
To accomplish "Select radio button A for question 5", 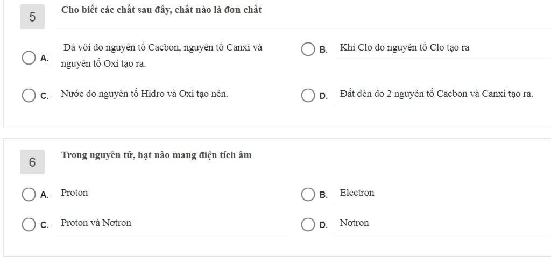I will 29,58.
